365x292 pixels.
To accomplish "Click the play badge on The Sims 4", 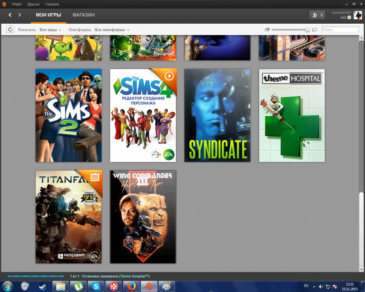I will (x=169, y=75).
